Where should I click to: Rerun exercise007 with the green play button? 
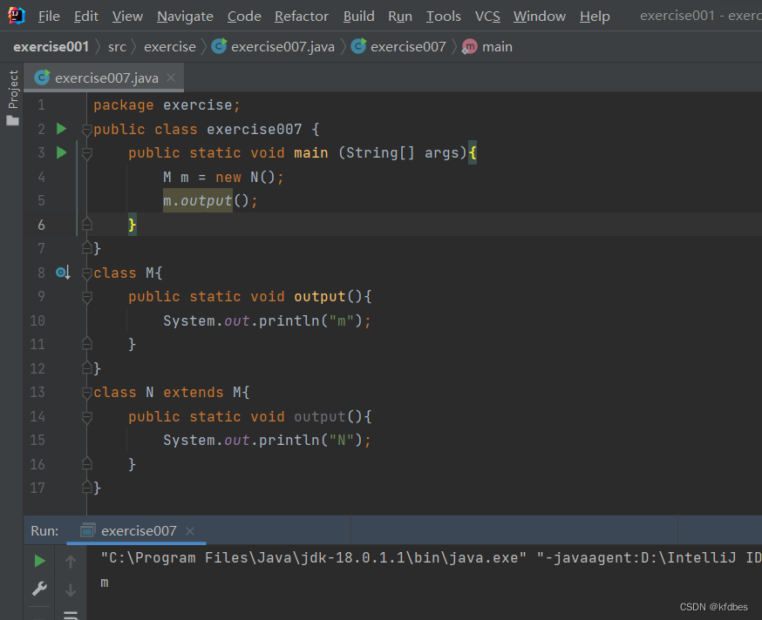pos(39,561)
